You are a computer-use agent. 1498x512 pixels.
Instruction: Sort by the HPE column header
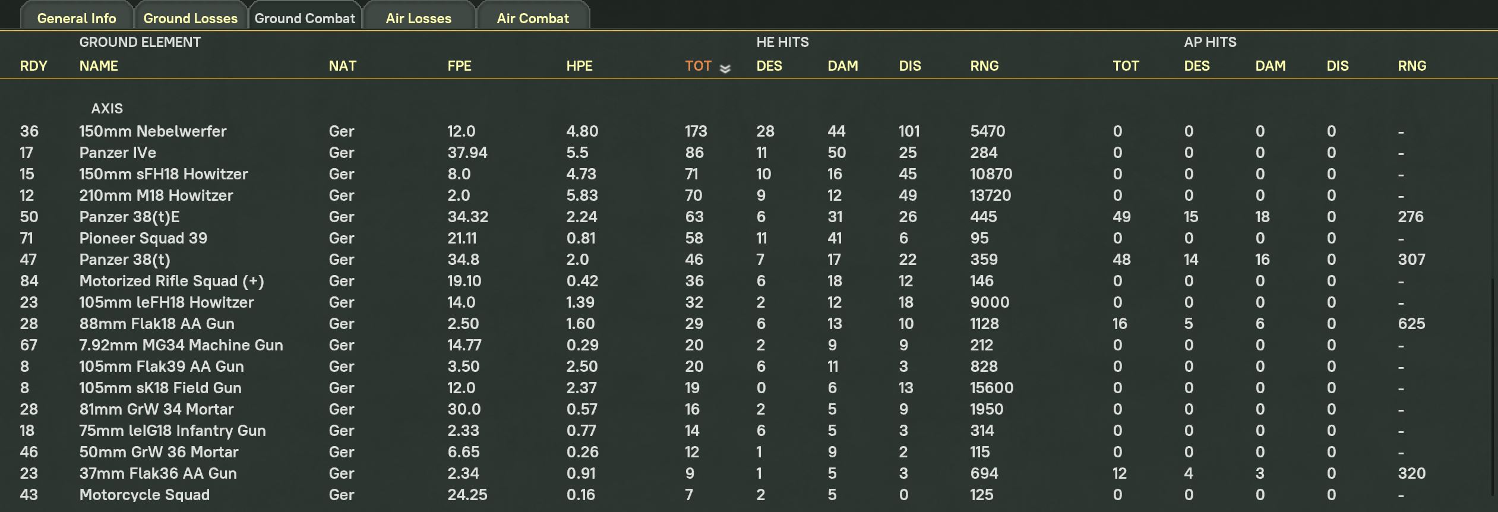click(579, 66)
